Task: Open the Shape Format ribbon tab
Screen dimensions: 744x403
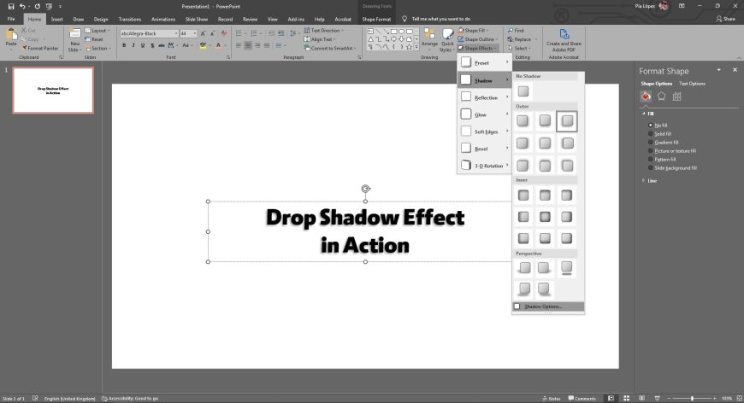Action: click(x=376, y=19)
